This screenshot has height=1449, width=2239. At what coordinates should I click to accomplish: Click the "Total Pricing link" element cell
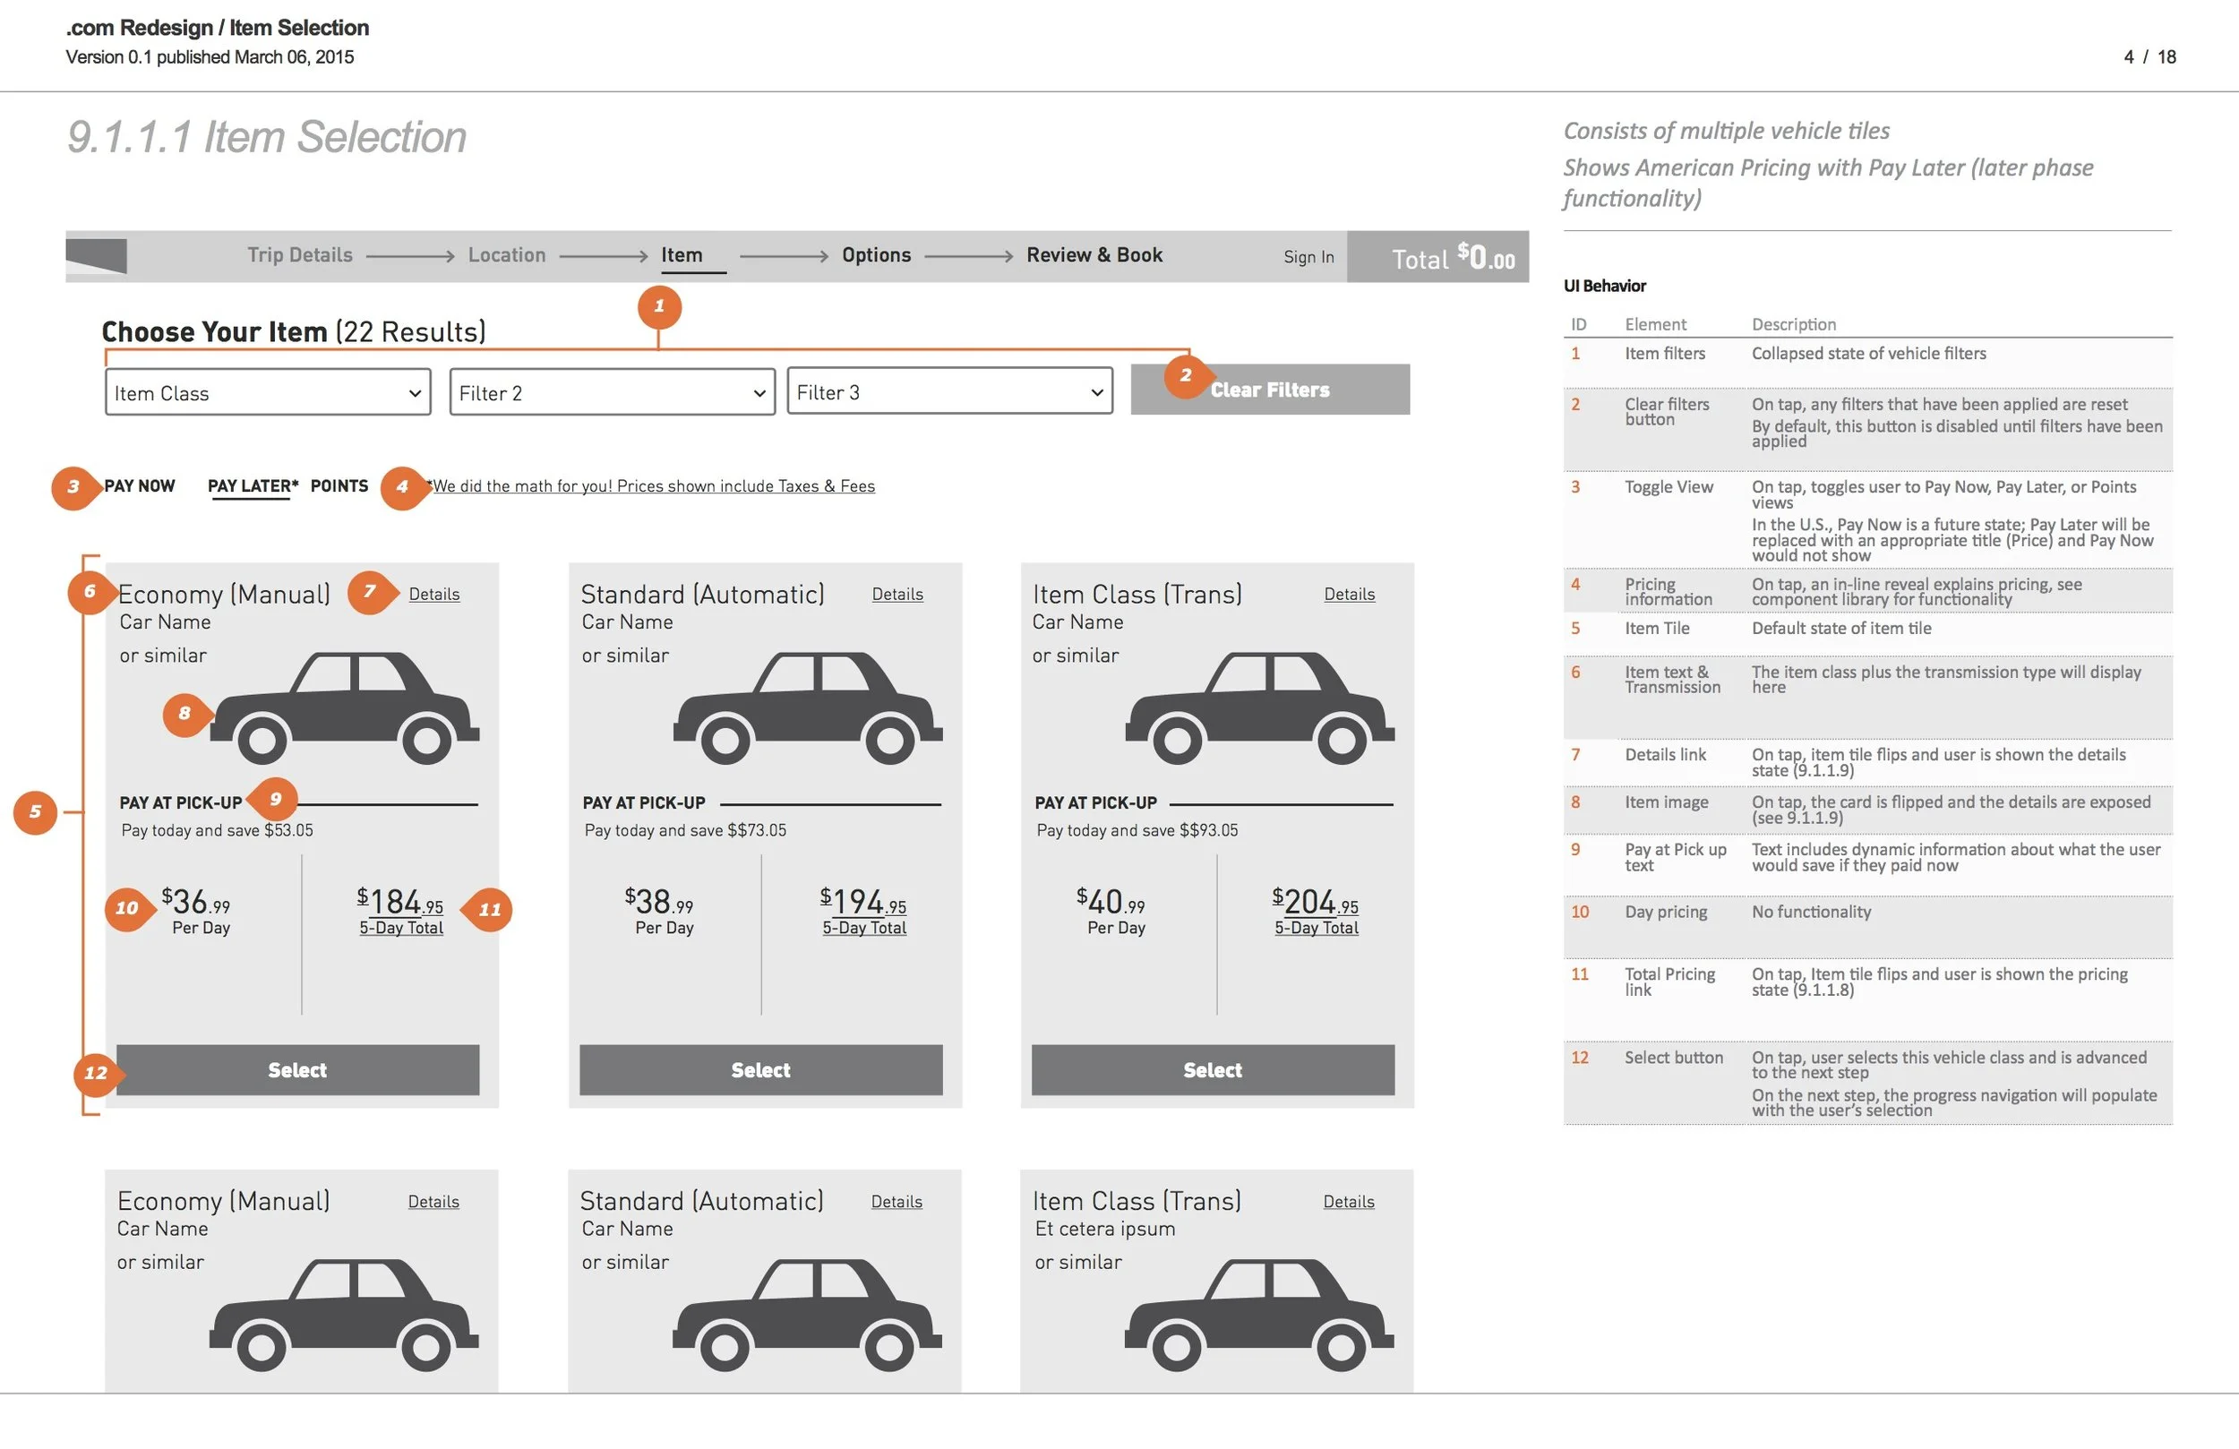tap(1669, 982)
